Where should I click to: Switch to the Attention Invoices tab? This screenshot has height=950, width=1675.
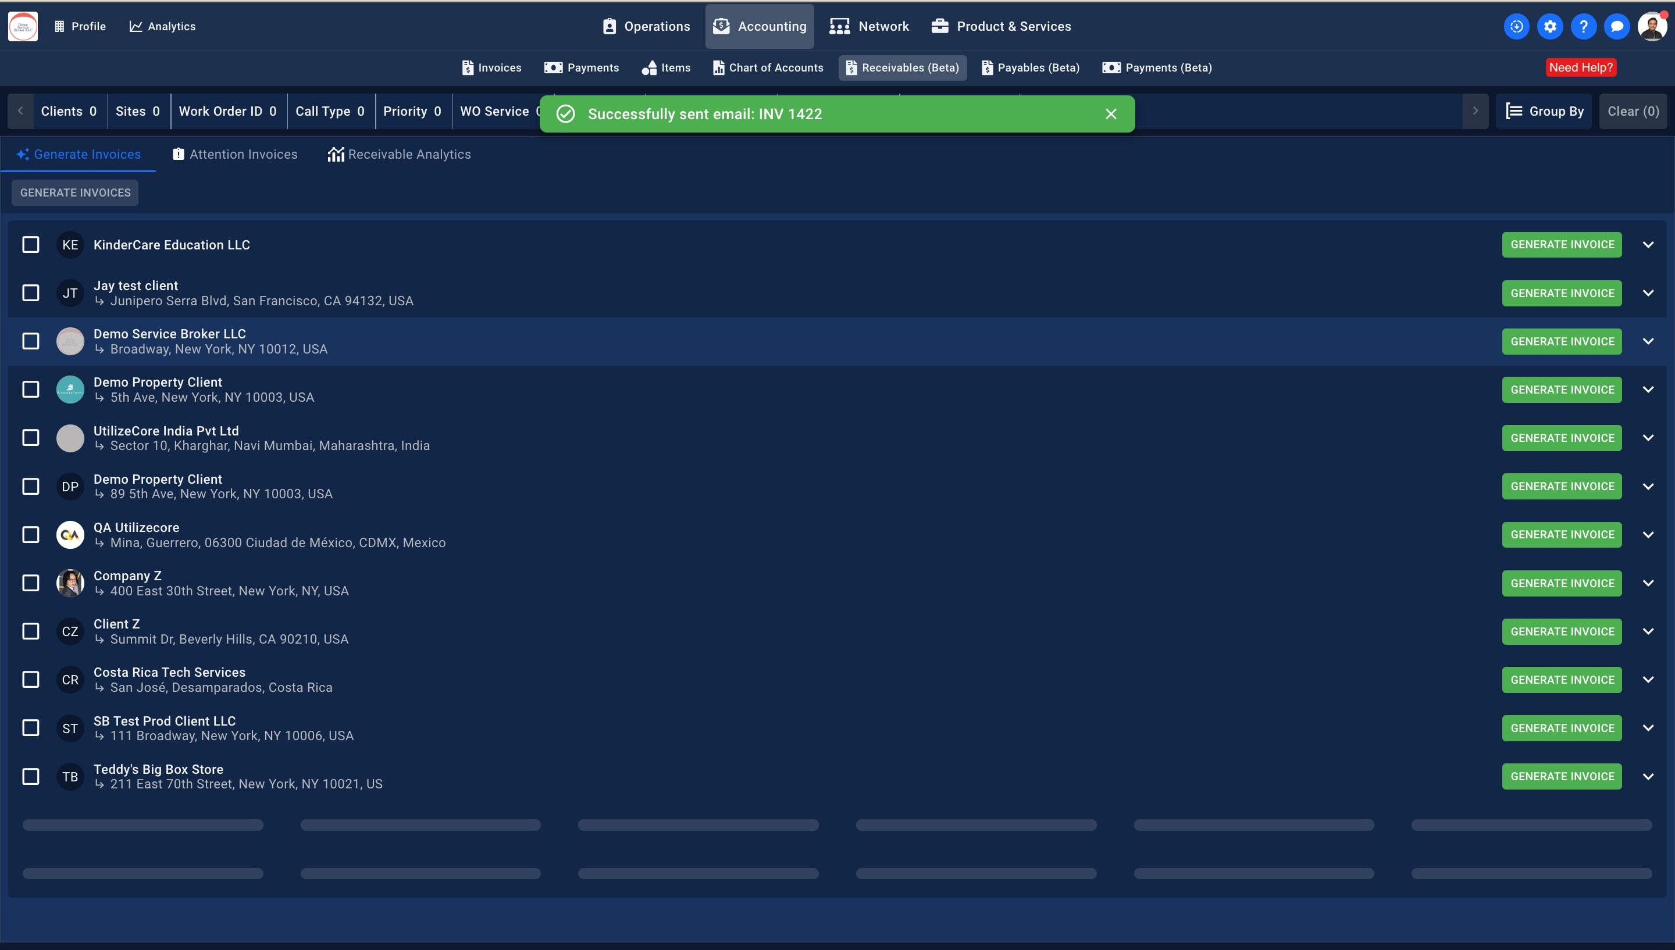235,155
